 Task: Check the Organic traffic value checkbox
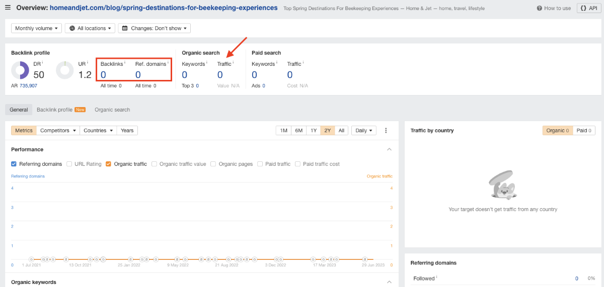tap(154, 164)
